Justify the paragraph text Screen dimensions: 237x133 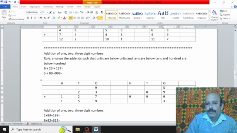click(x=82, y=18)
